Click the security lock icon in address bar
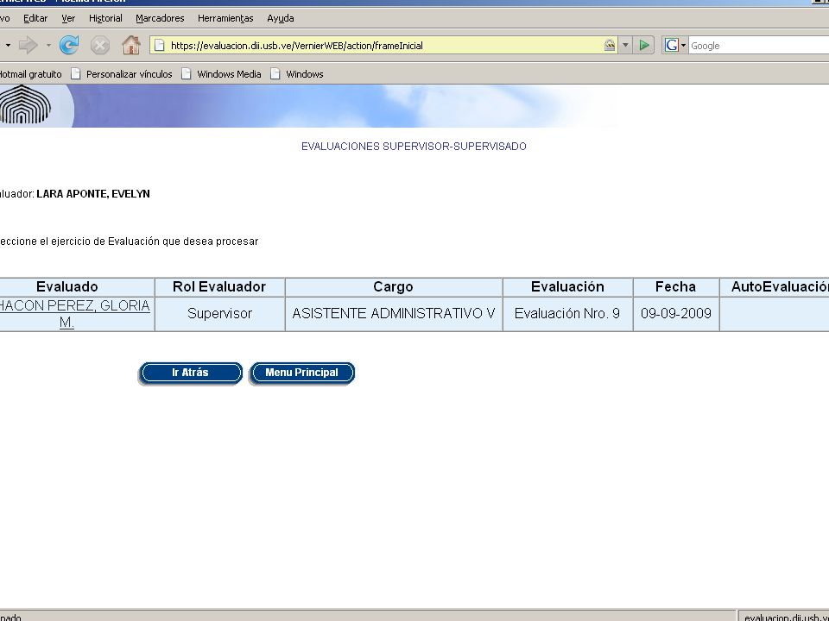Image resolution: width=829 pixels, height=621 pixels. coord(610,46)
